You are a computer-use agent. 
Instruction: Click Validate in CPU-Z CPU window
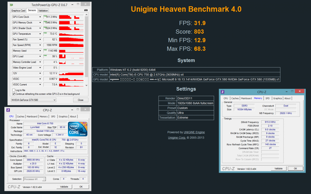[x=64, y=187]
